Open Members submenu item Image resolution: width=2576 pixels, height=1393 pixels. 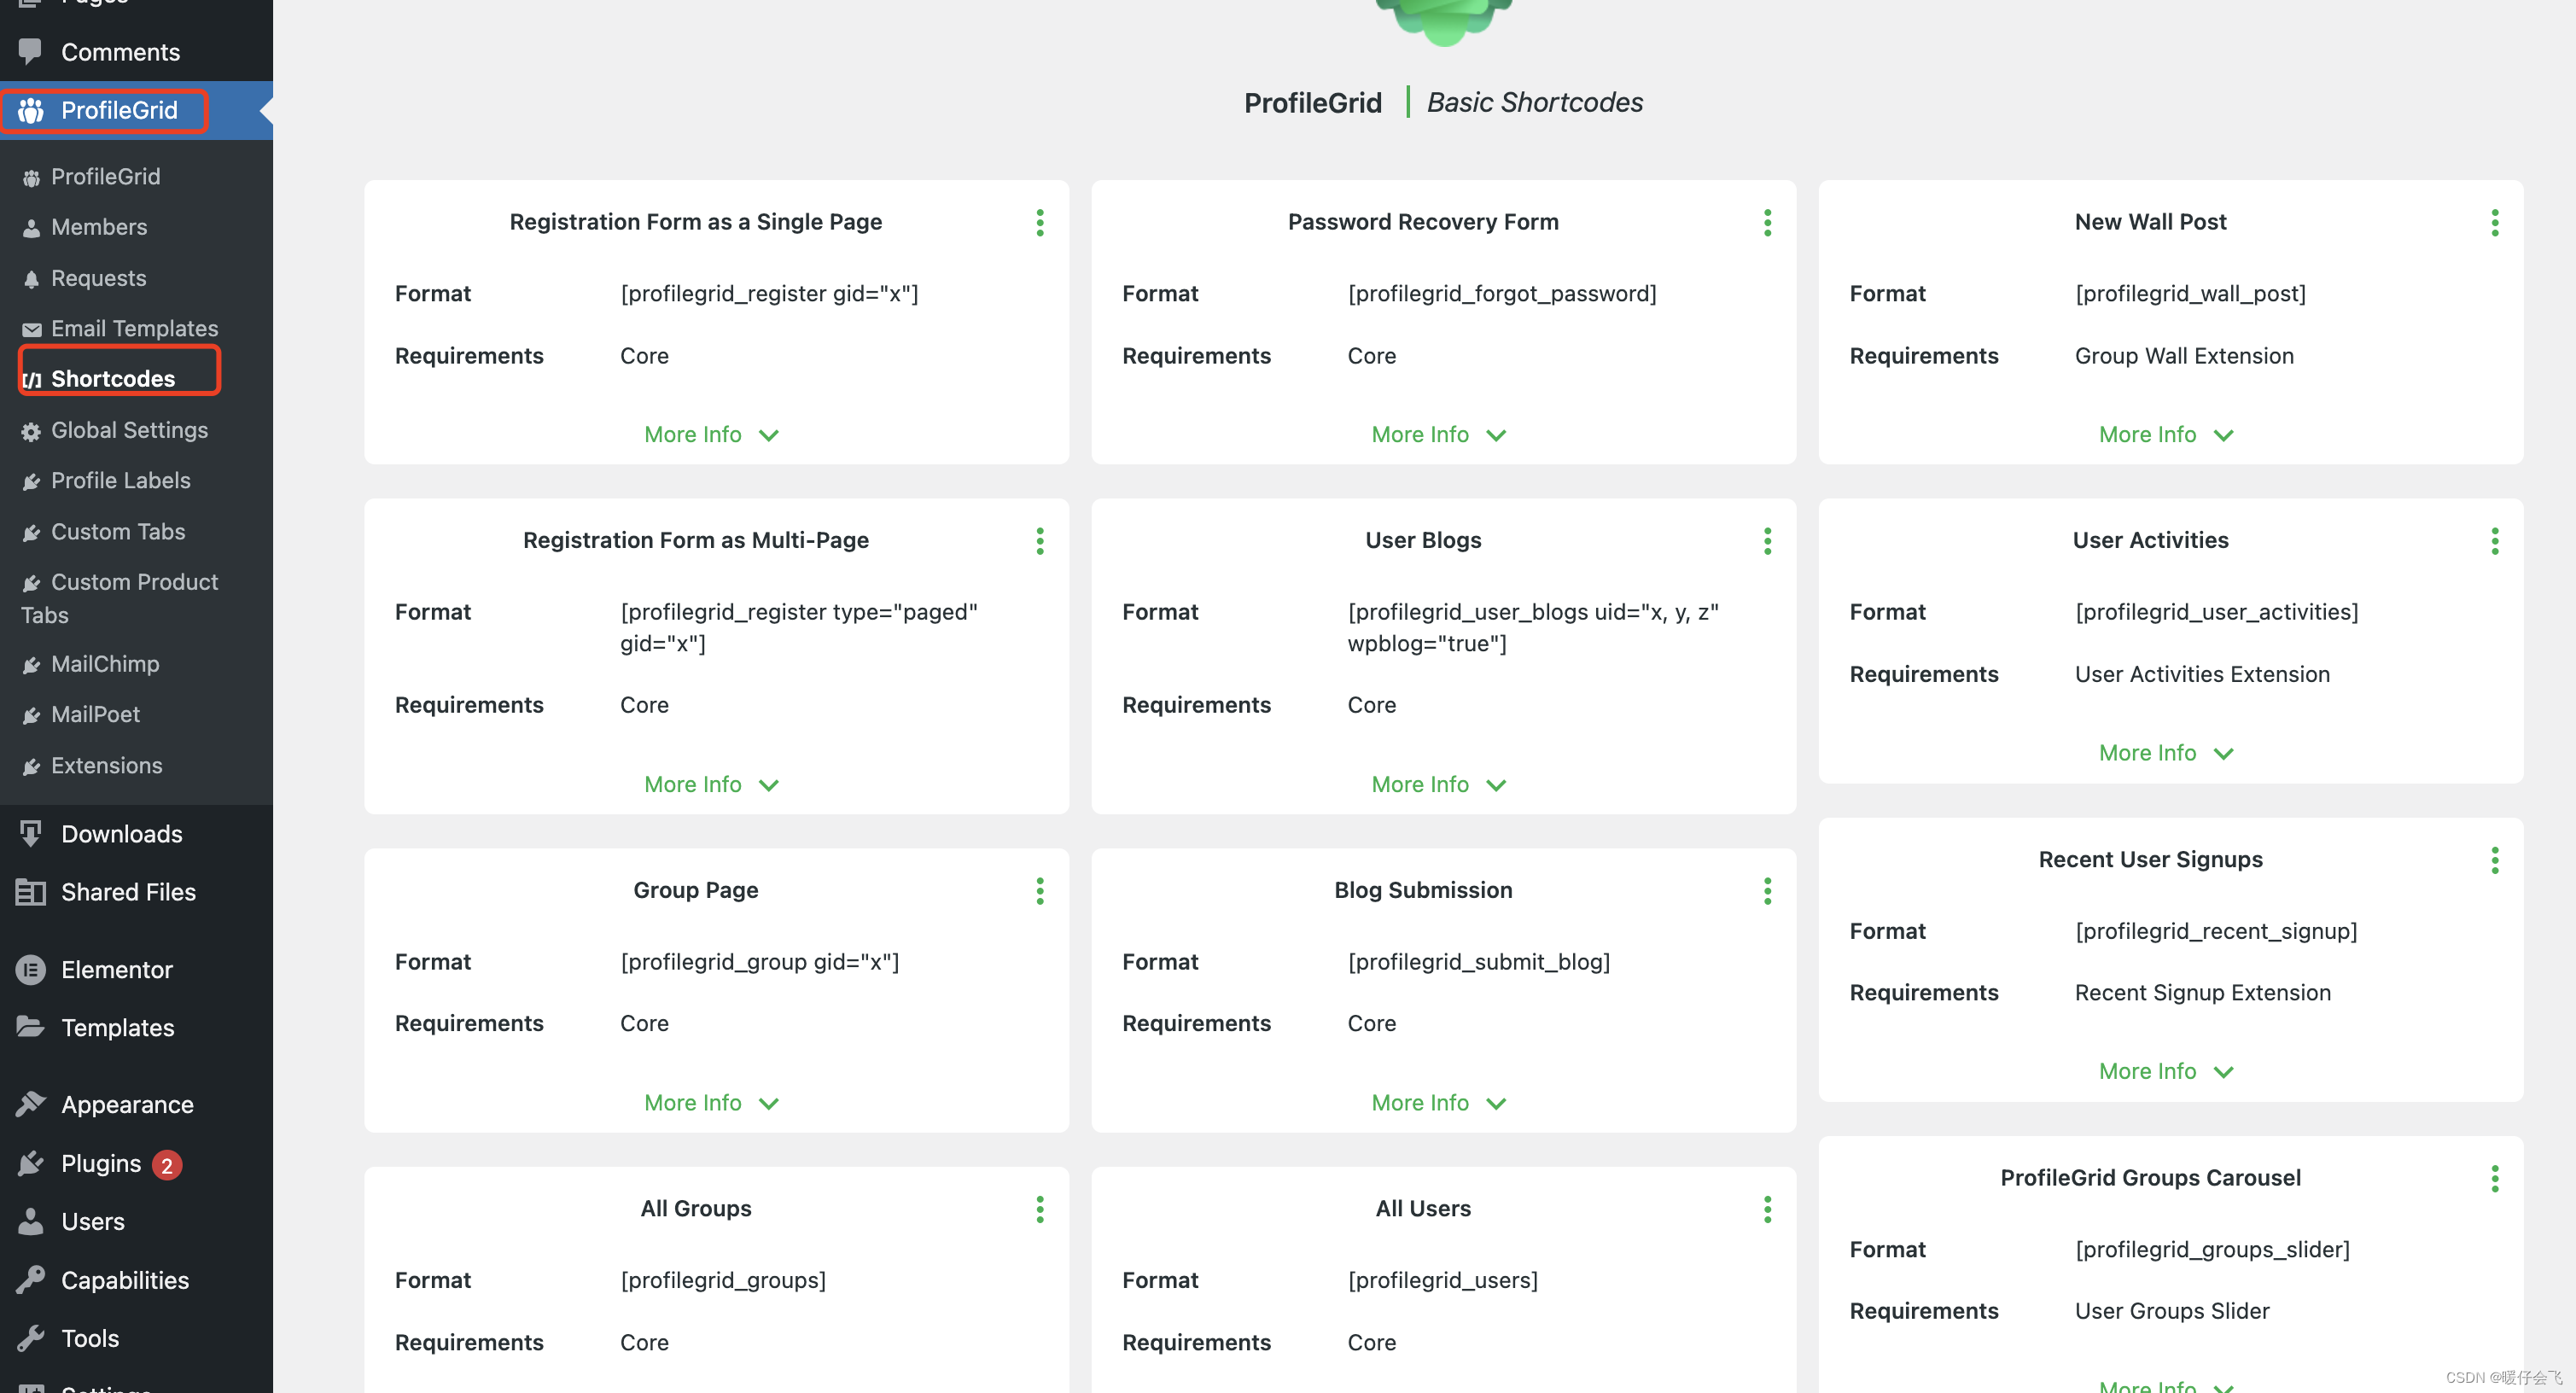[x=99, y=227]
